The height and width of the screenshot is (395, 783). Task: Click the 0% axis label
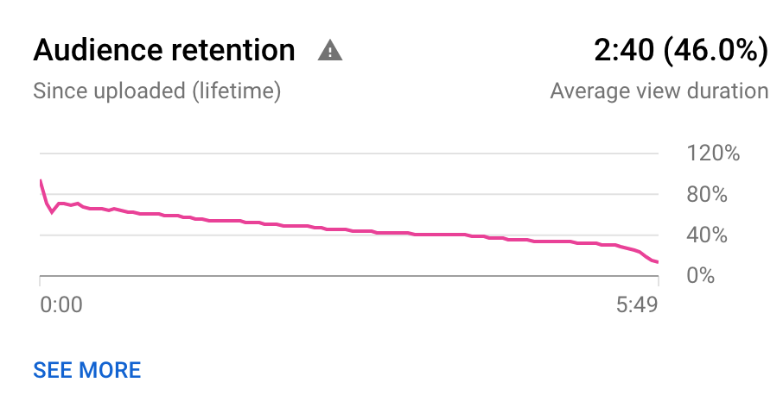pos(701,275)
